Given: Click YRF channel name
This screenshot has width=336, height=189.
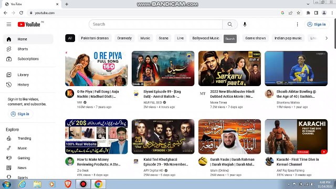Looking at the screenshot, I should point(79,102).
